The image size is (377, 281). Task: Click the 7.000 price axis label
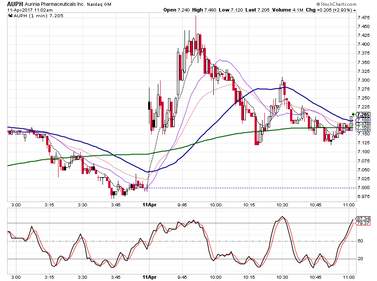tap(364, 187)
